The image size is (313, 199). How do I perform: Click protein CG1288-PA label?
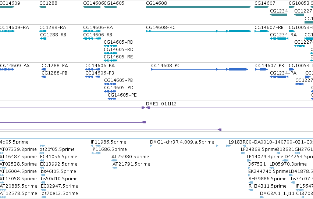pos(55,66)
